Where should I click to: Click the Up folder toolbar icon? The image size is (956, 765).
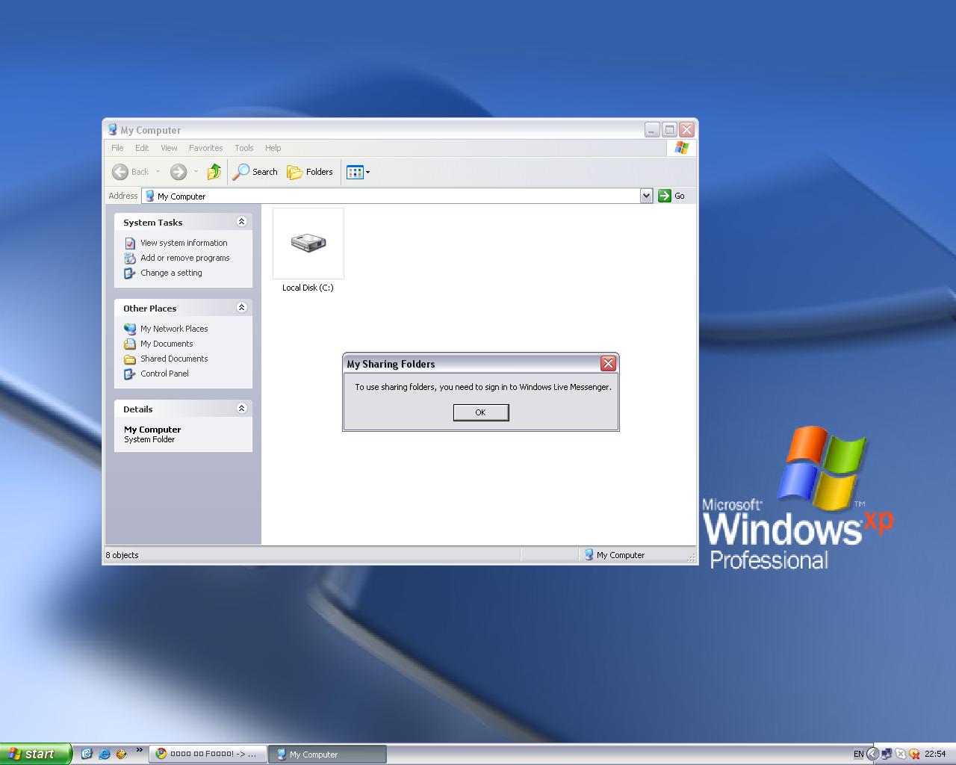pyautogui.click(x=214, y=172)
